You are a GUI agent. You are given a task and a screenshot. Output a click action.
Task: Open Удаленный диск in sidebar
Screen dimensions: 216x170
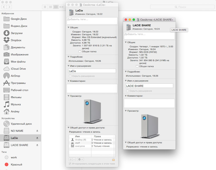tap(21, 124)
